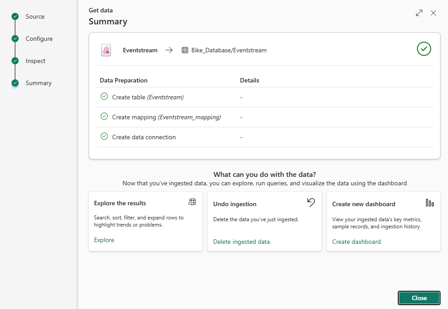This screenshot has height=309, width=448.
Task: Click the Explore the results grid icon
Action: tap(192, 202)
